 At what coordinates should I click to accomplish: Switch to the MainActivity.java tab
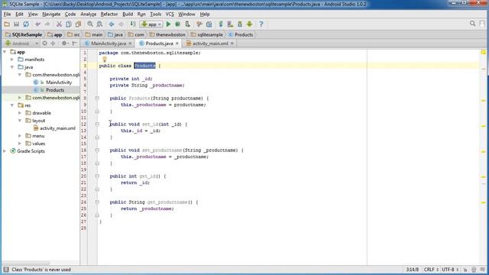[x=108, y=44]
